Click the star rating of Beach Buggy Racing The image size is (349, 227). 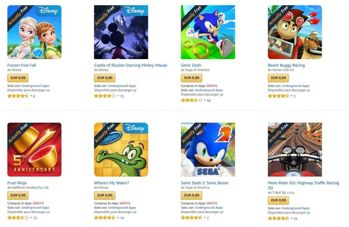click(x=279, y=96)
